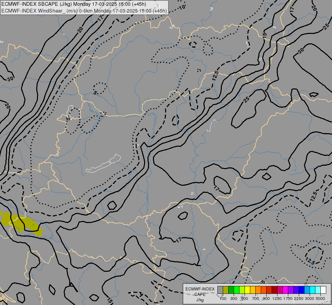The height and width of the screenshot is (305, 332).
Task: Click the legend value 500
Action: pyautogui.click(x=245, y=299)
